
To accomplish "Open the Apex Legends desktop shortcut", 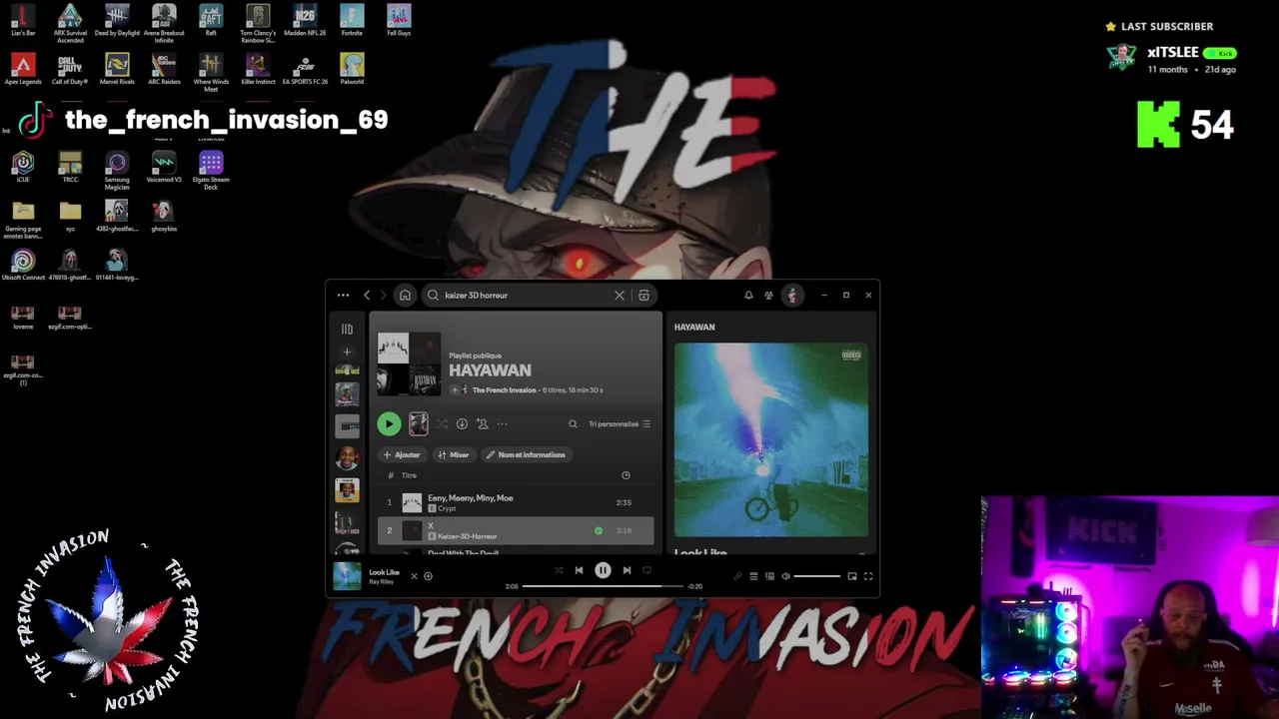I will click(x=23, y=69).
